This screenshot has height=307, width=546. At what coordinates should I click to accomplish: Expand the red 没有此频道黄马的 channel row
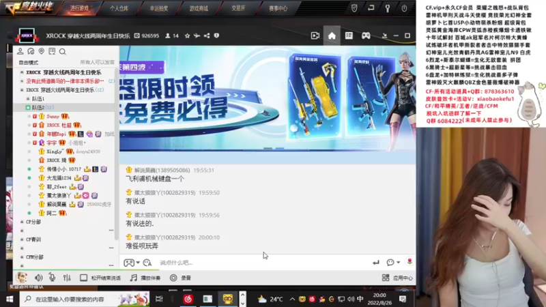tap(23, 81)
